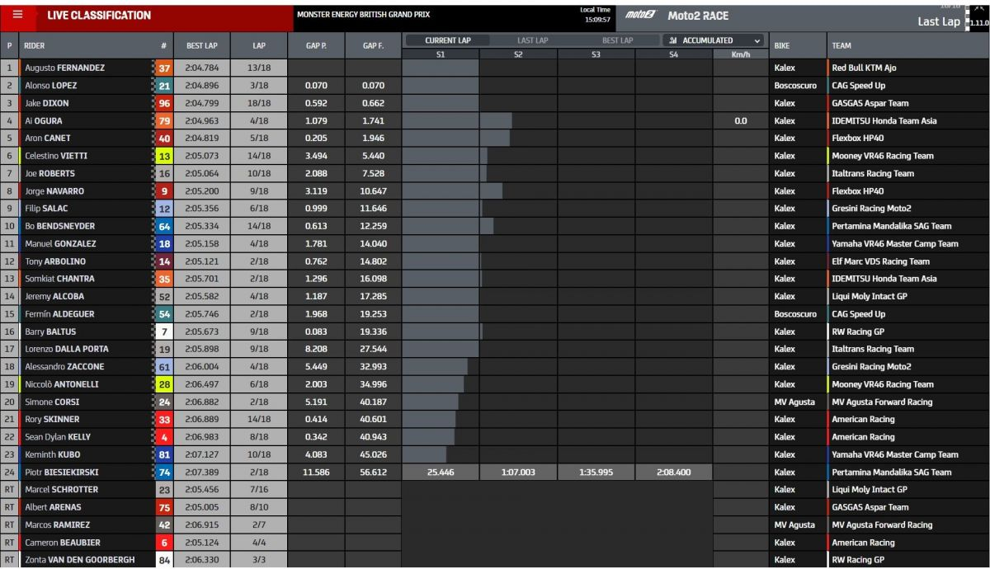990x569 pixels.
Task: Click number badge 37 of Augusto Fernandez
Action: coord(164,68)
